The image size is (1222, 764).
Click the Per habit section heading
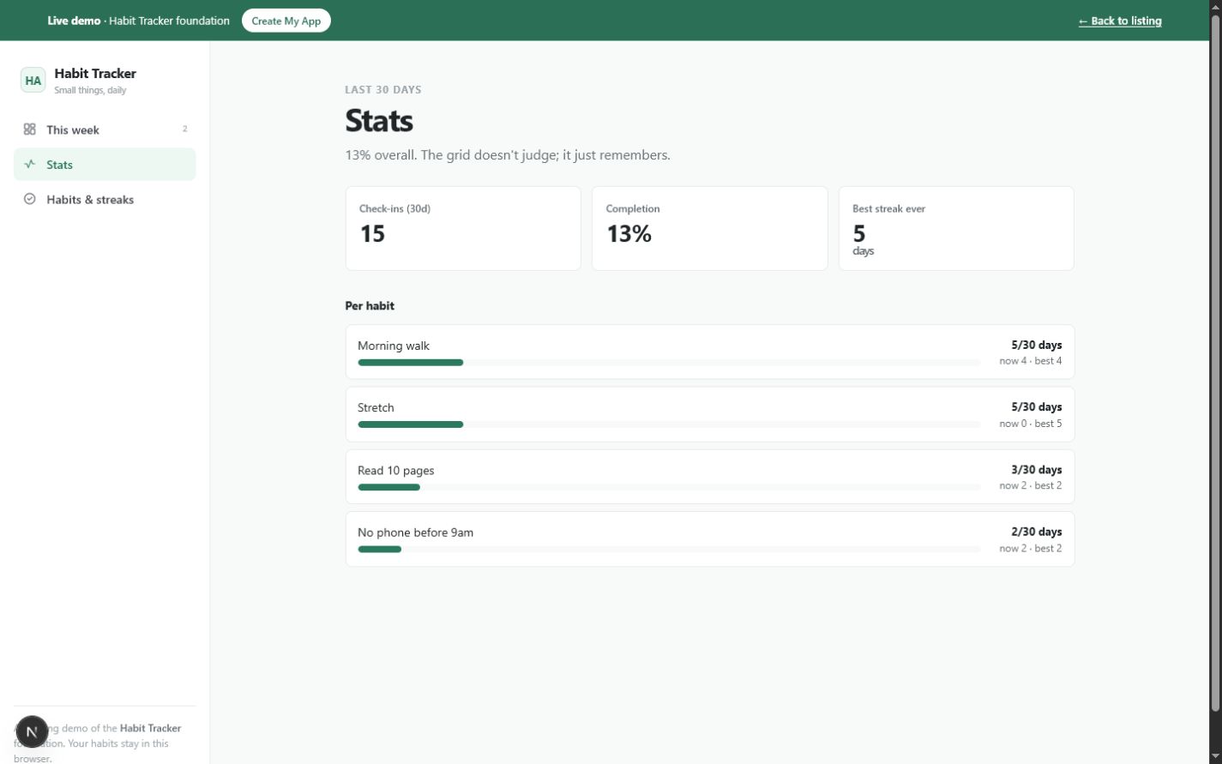point(370,305)
